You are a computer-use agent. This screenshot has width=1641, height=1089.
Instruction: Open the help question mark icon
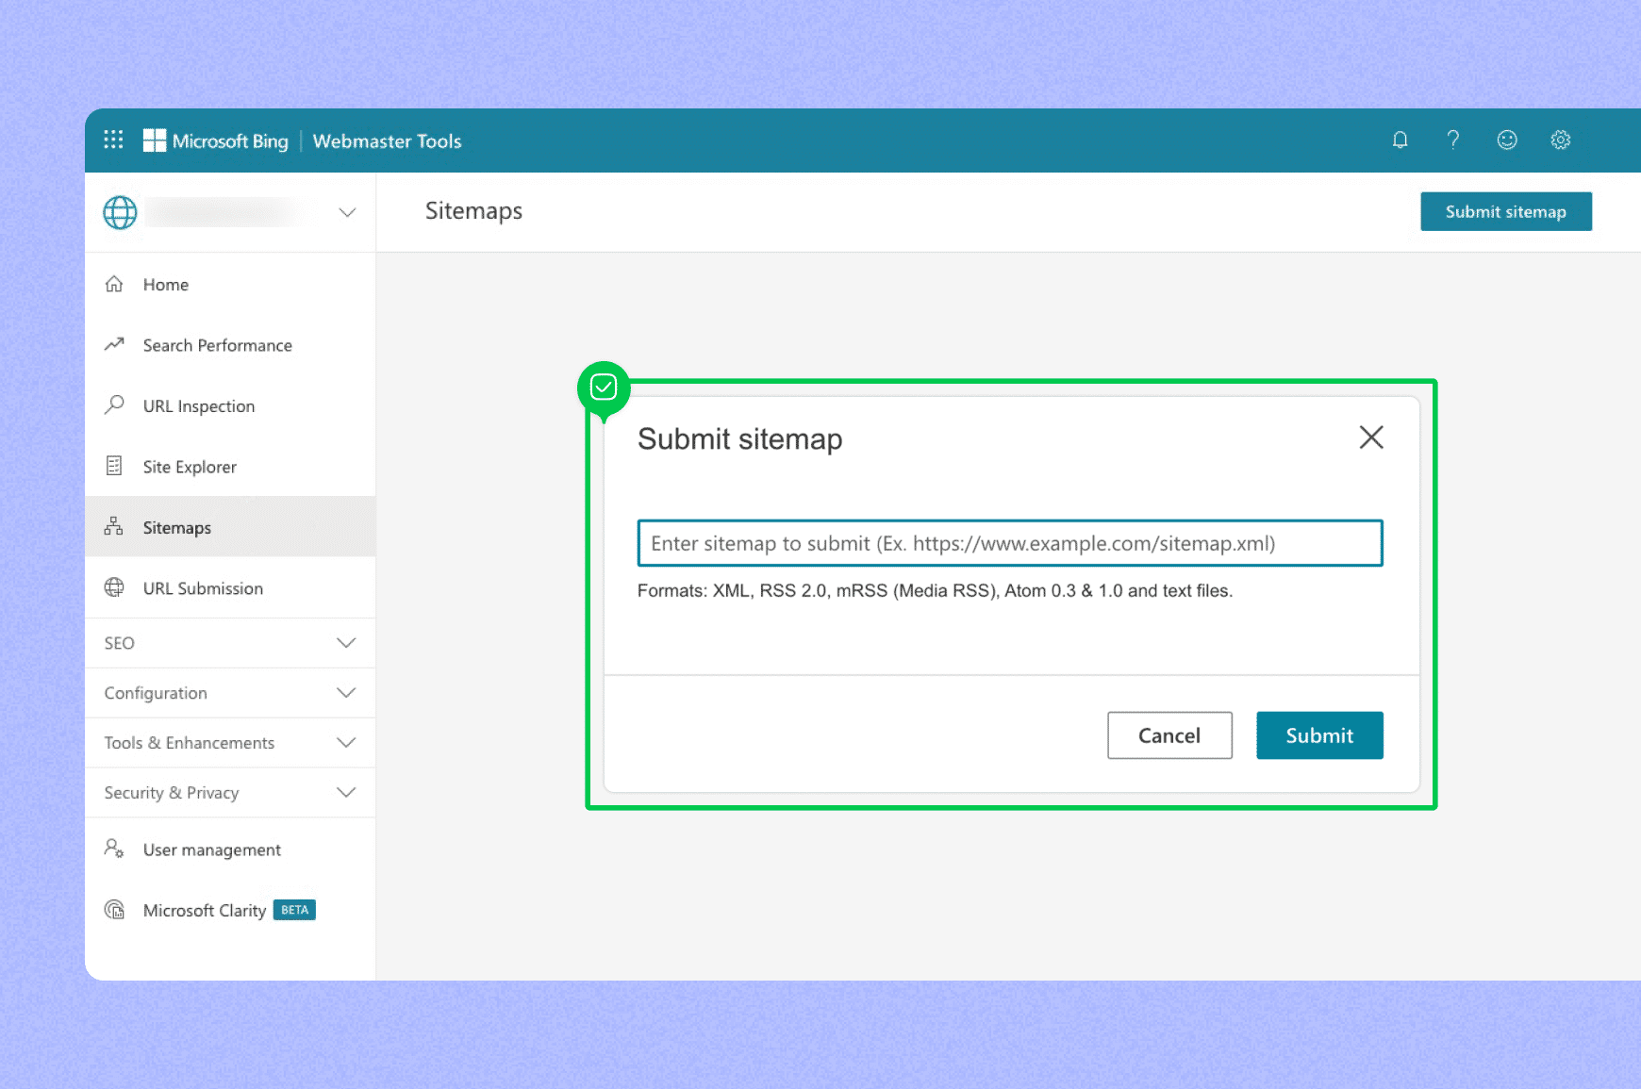pyautogui.click(x=1453, y=140)
